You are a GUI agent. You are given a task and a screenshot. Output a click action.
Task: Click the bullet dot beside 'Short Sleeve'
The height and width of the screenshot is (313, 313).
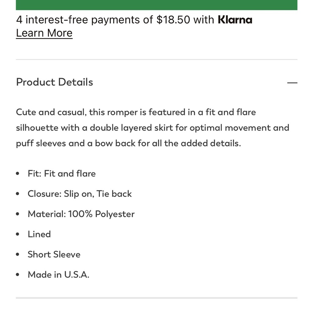tap(18, 254)
